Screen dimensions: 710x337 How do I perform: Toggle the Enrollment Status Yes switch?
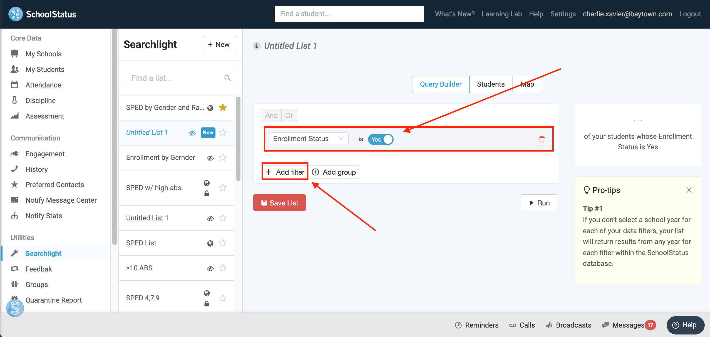click(381, 139)
